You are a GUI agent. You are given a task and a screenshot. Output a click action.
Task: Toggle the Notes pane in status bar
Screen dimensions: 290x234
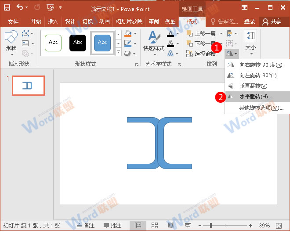[86, 225]
